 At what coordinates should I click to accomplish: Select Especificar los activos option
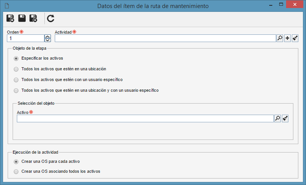[16, 58]
